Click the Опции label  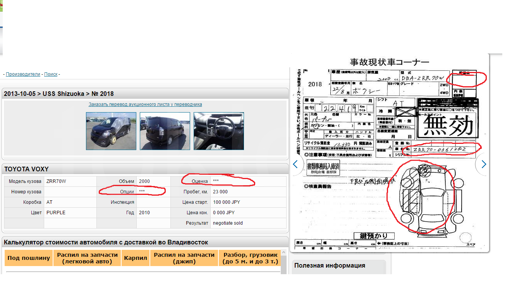(x=127, y=192)
